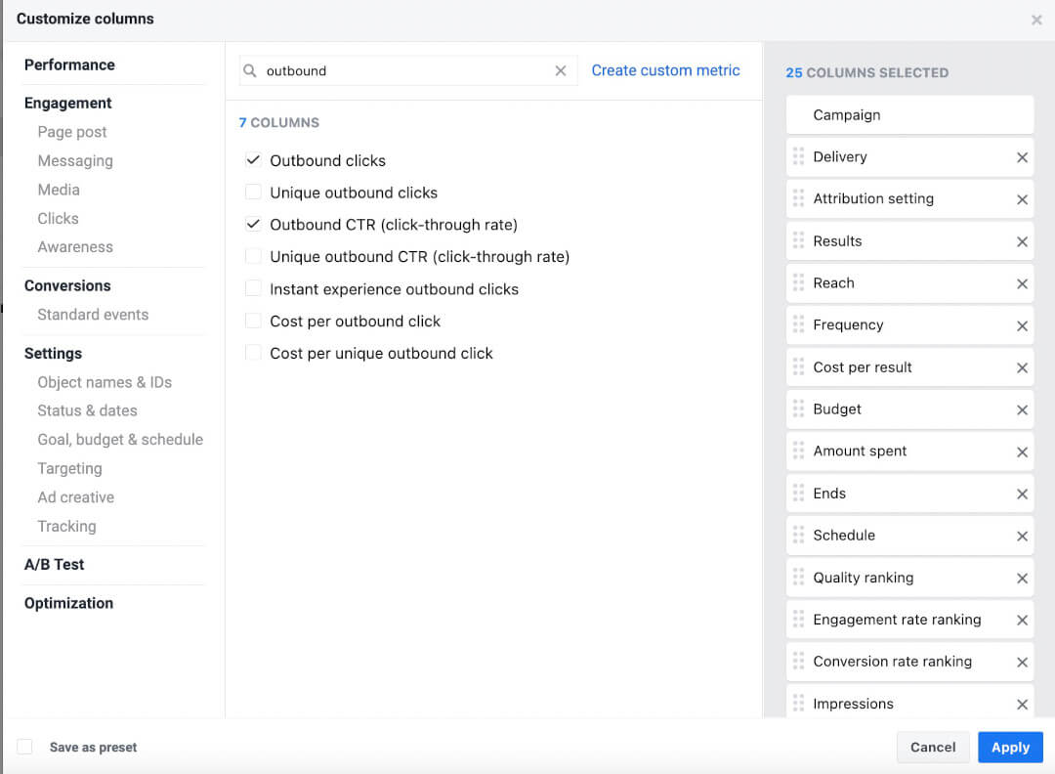Open the Create custom metric link
The width and height of the screenshot is (1055, 774).
(665, 70)
